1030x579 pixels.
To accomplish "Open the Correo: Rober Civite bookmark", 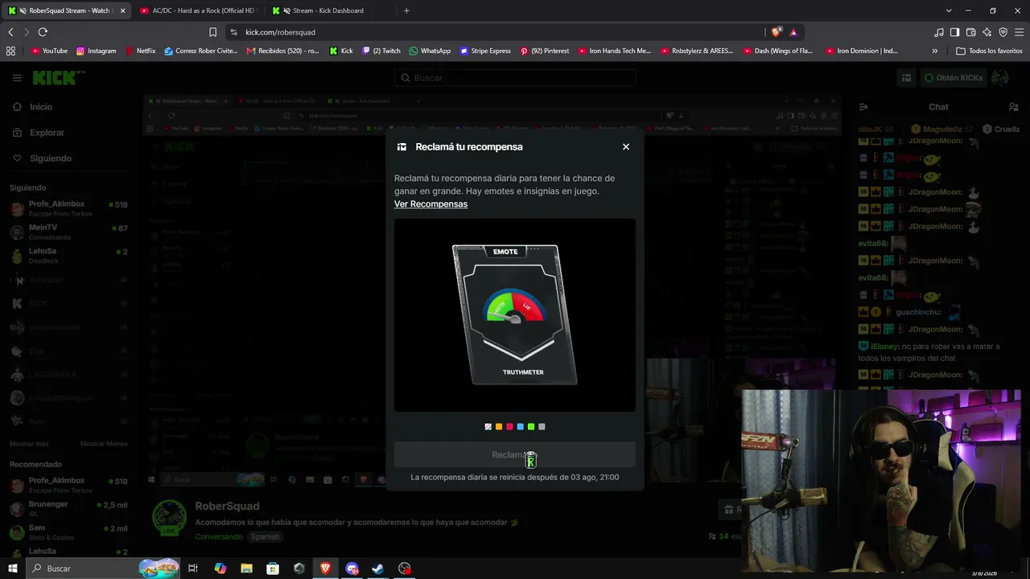I will (x=201, y=51).
